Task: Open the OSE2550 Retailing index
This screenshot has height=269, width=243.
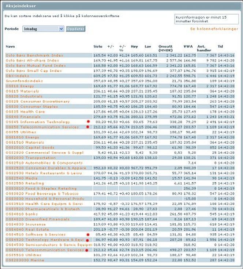Action: [x=25, y=183]
